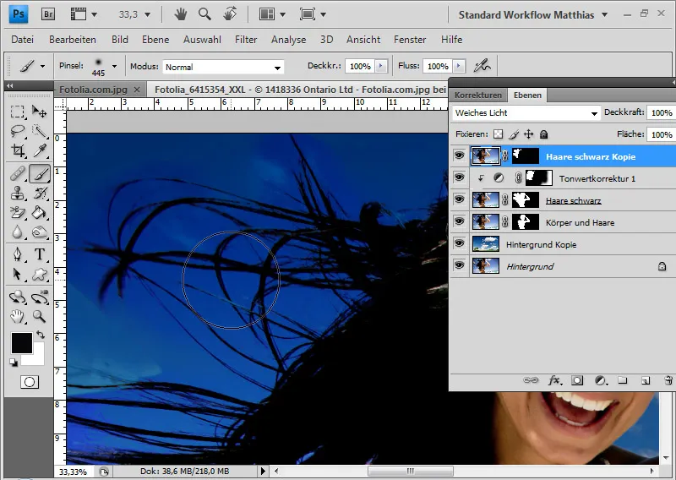Switch to the Korrekturen tab
This screenshot has width=676, height=480.
coord(478,95)
